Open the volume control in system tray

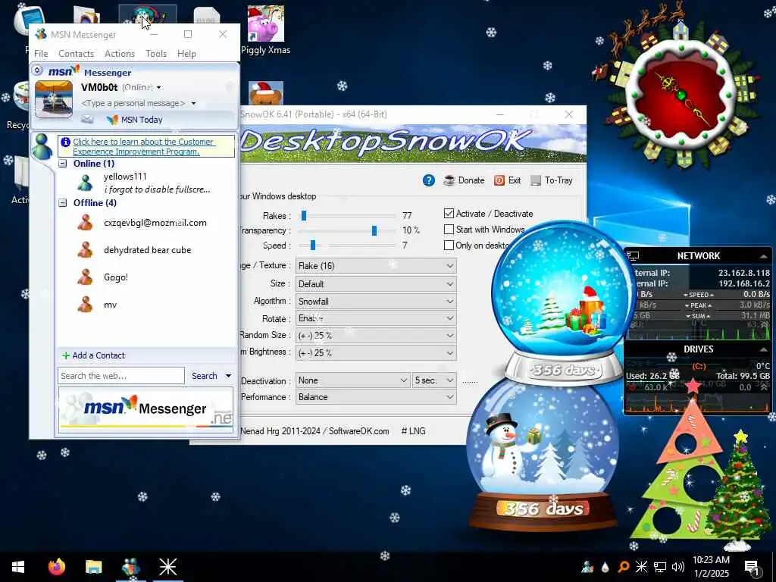[678, 567]
